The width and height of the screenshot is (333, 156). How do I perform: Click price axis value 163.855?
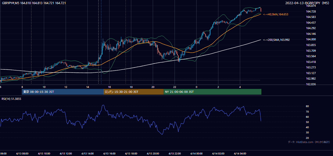pos(311,45)
